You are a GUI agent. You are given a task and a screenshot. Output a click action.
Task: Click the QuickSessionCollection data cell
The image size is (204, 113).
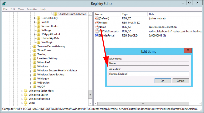click(163, 27)
